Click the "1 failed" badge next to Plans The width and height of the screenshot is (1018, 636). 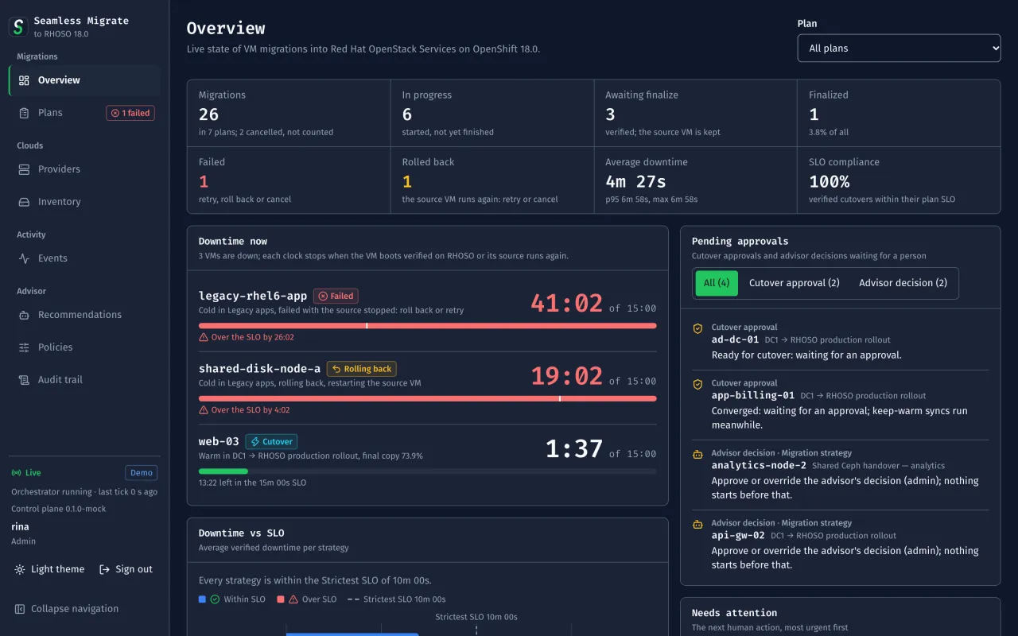(x=130, y=113)
